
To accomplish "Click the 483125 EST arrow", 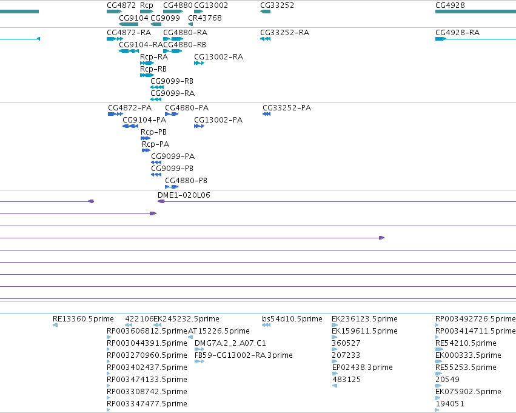I will pyautogui.click(x=335, y=386).
